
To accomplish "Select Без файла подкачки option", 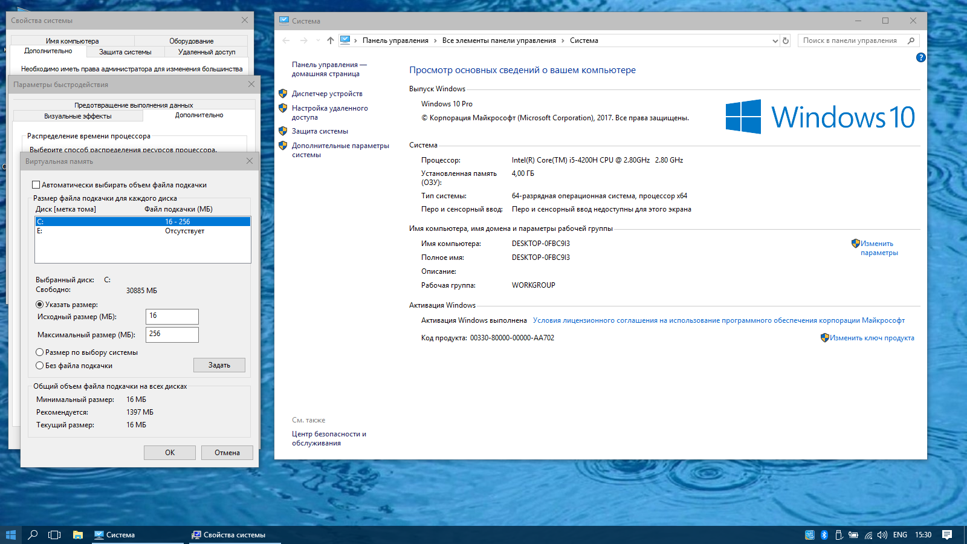I will click(39, 366).
